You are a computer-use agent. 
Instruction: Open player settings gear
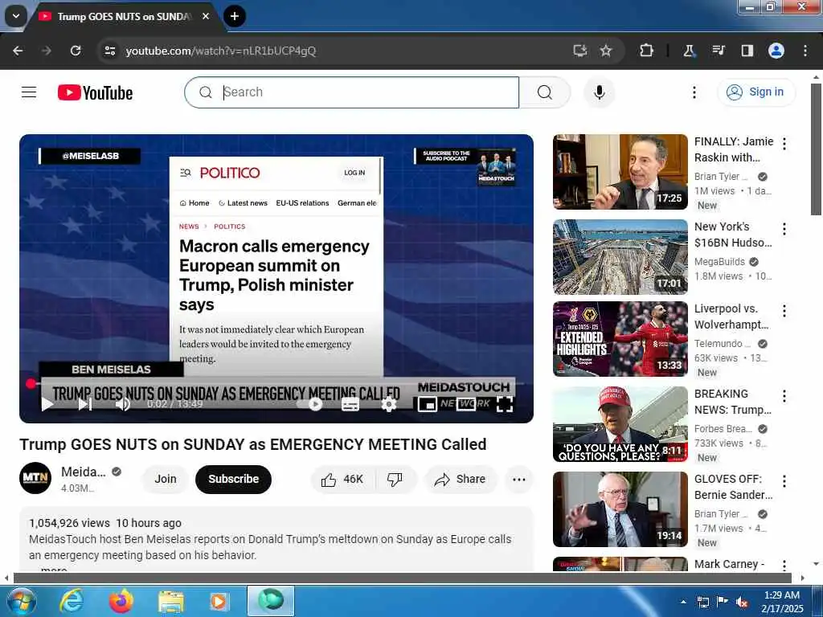tap(389, 404)
